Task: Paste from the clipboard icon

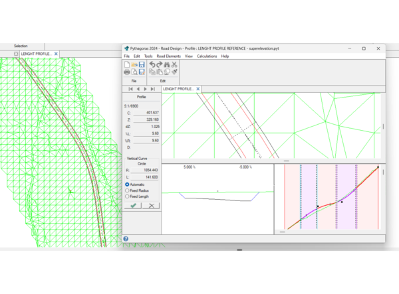Action: [x=160, y=72]
